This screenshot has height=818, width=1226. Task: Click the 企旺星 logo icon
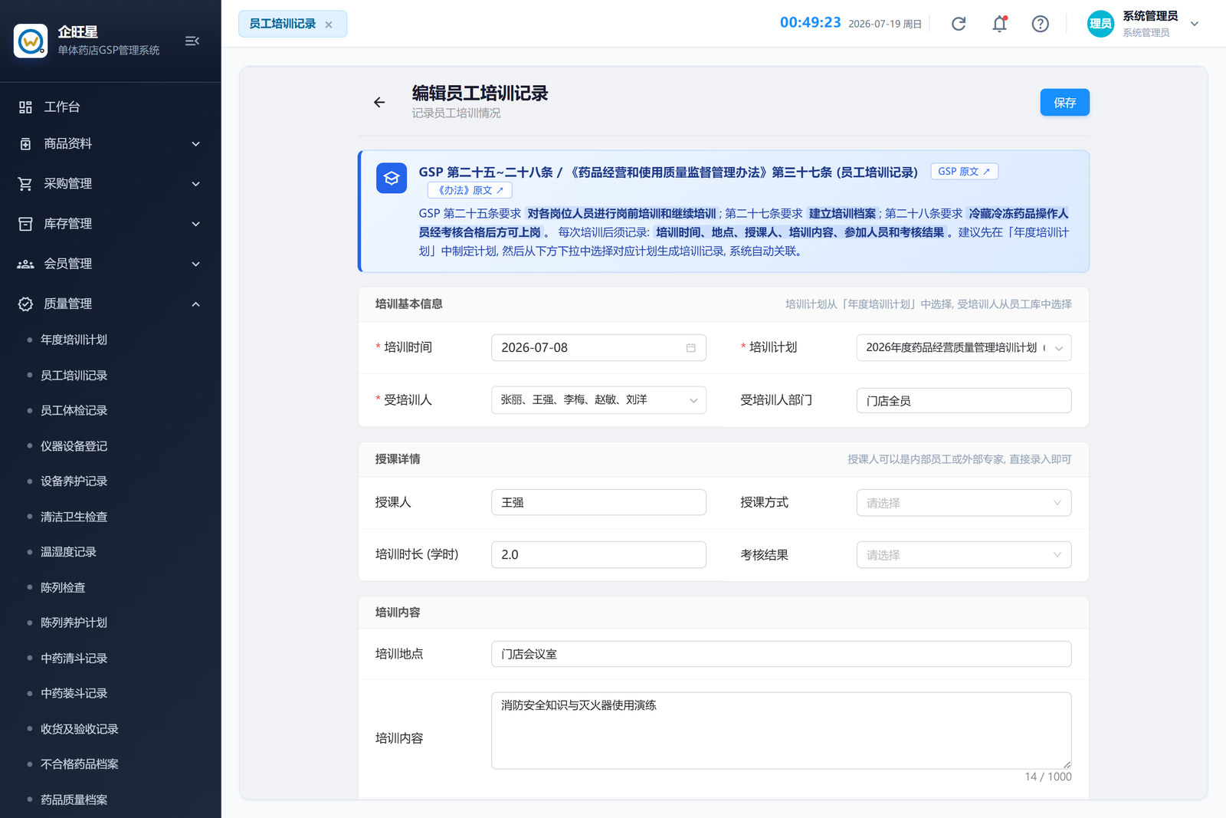point(31,41)
